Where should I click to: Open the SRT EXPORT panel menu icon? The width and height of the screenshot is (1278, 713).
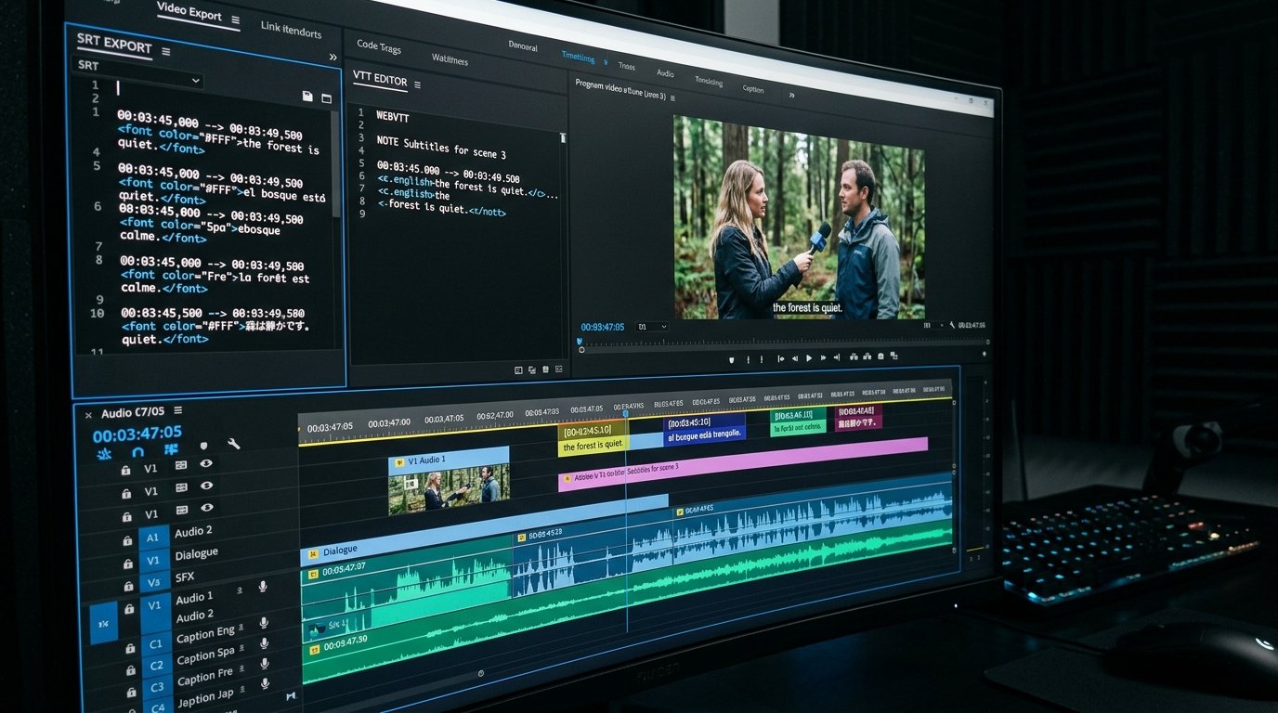166,51
